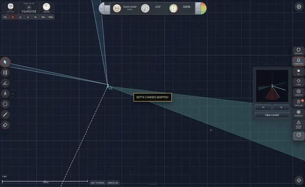Viewport: 305px width, 187px height.
Task: Set time speed to 10x
Action: [35, 17]
